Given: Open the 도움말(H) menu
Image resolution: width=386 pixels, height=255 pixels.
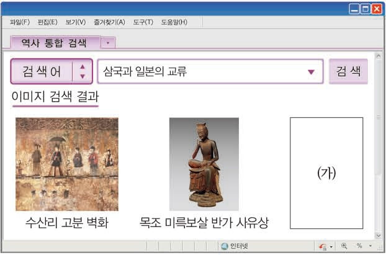Looking at the screenshot, I should (x=174, y=22).
